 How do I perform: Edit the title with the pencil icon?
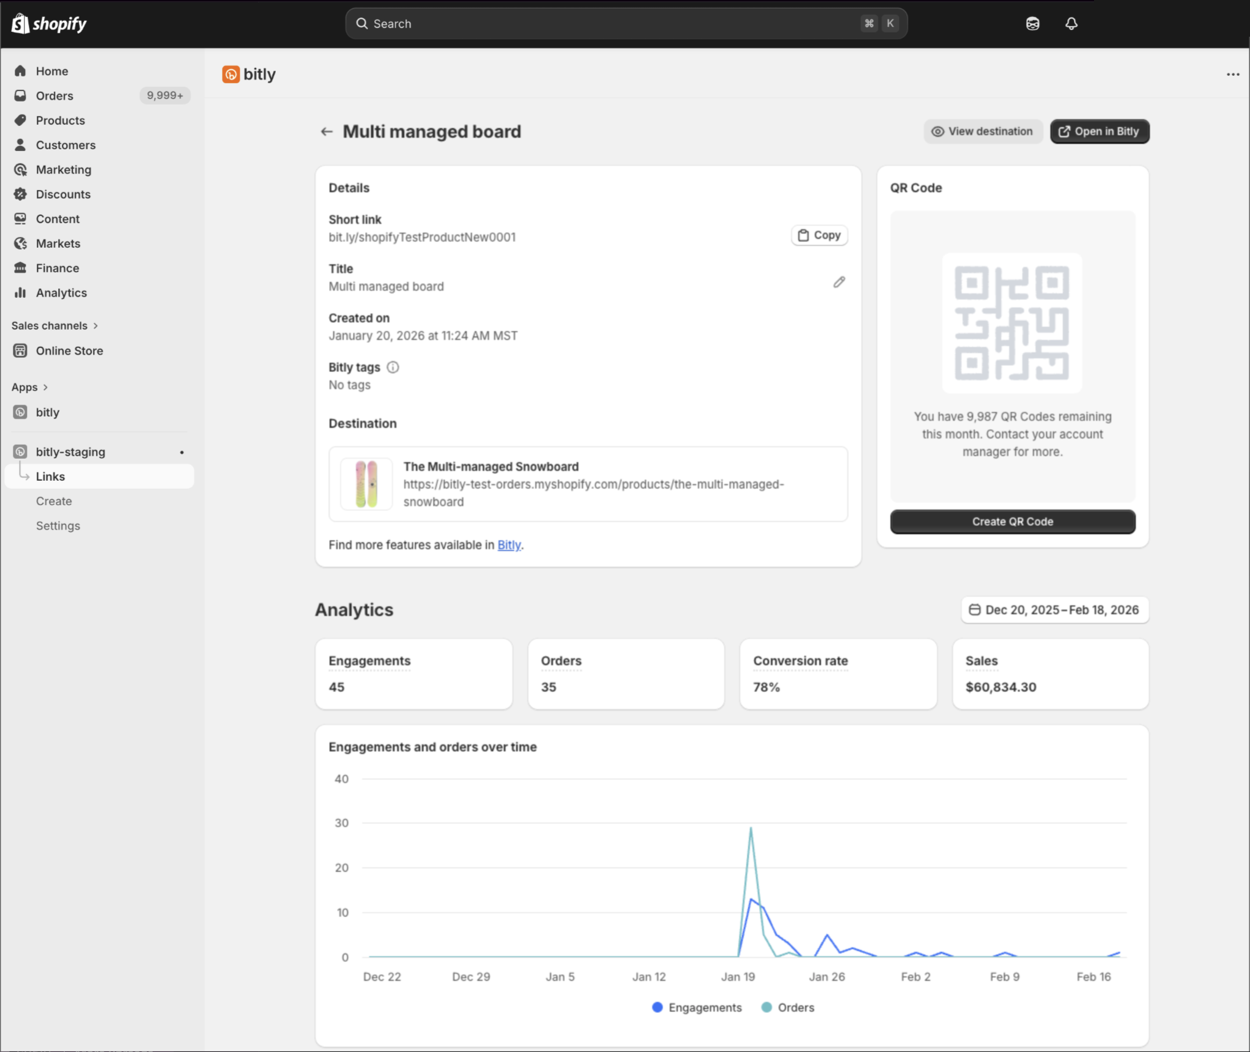(838, 282)
